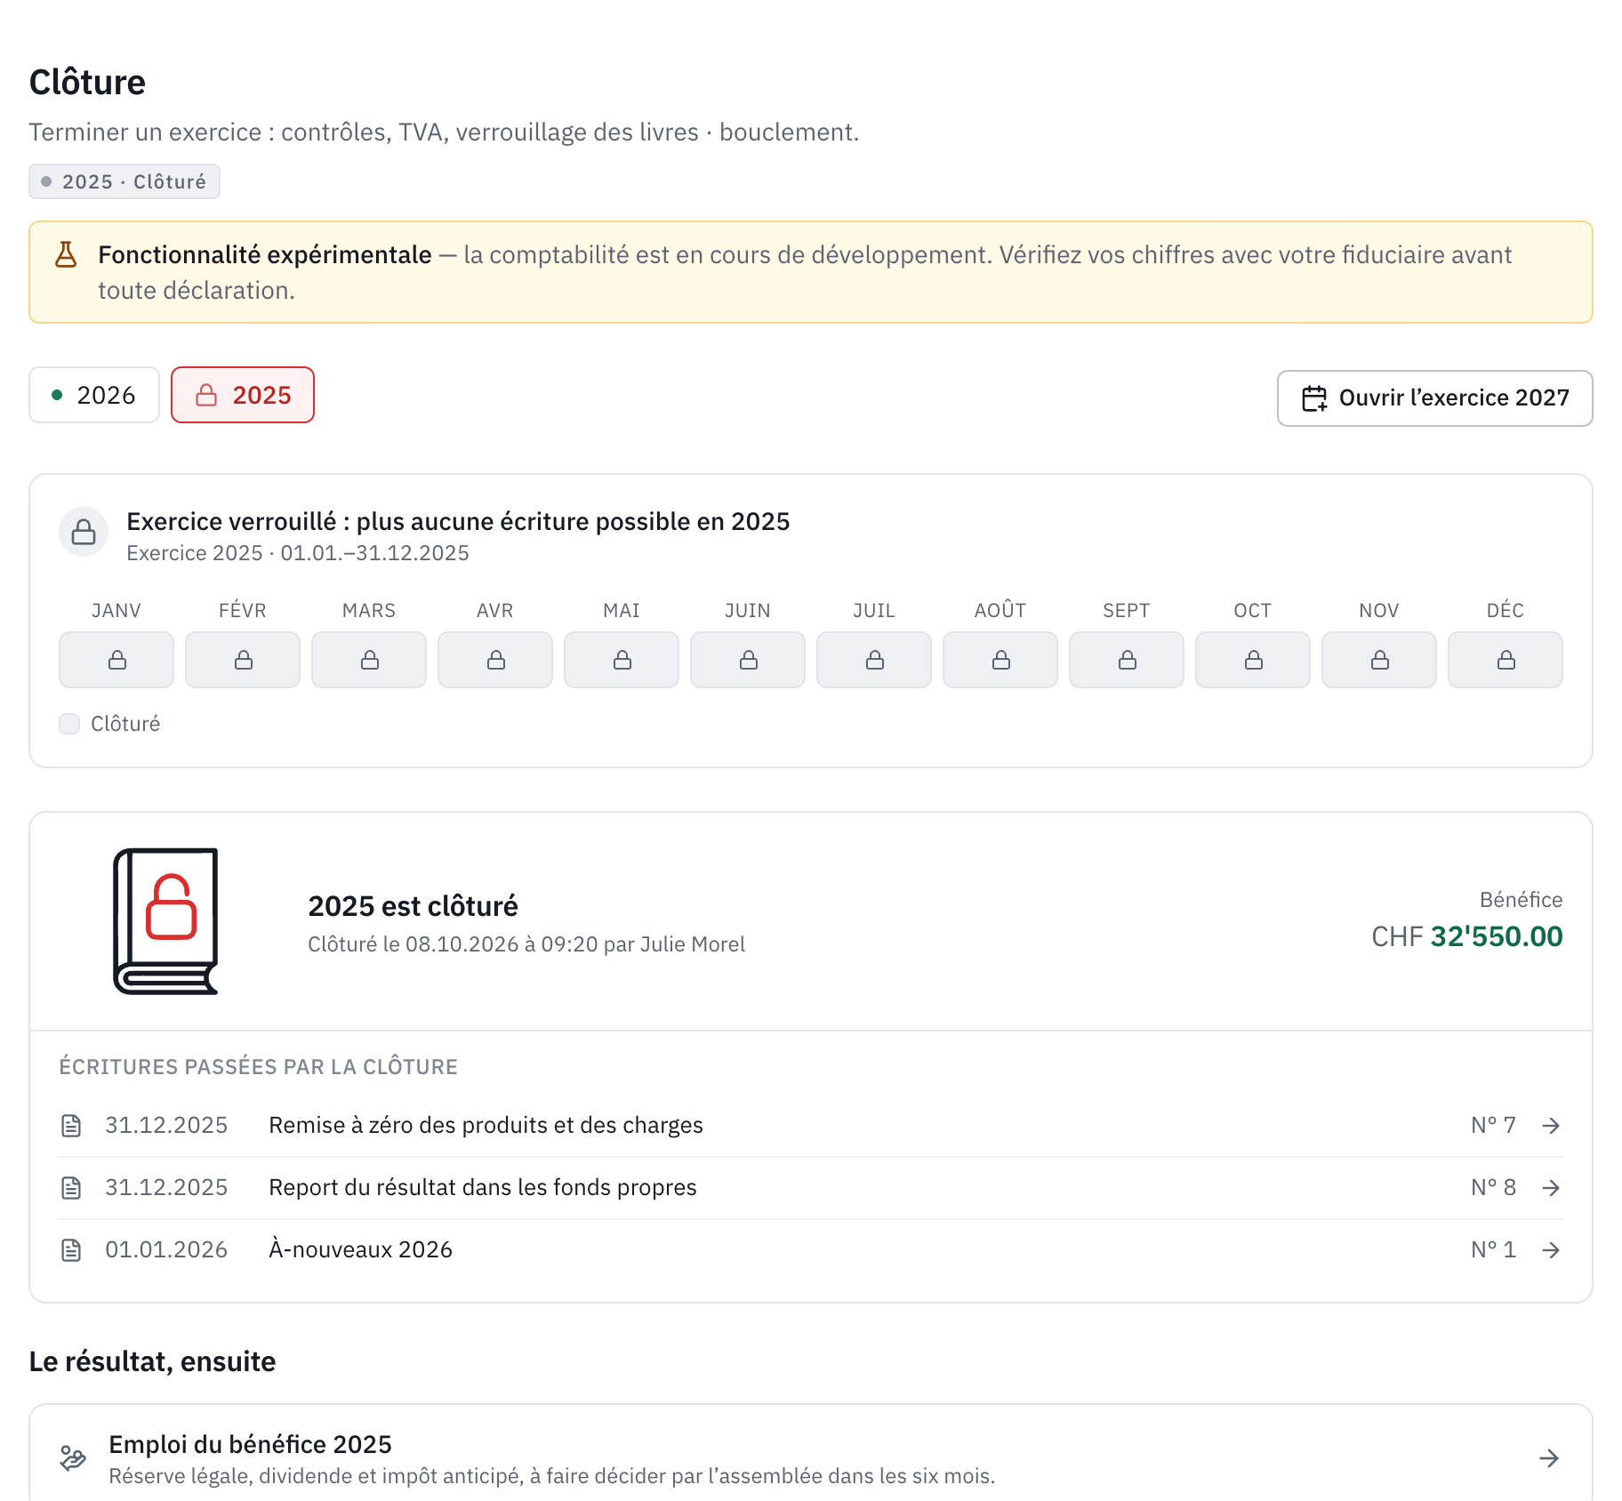Click the '2025 est clôturé' heading

[413, 906]
